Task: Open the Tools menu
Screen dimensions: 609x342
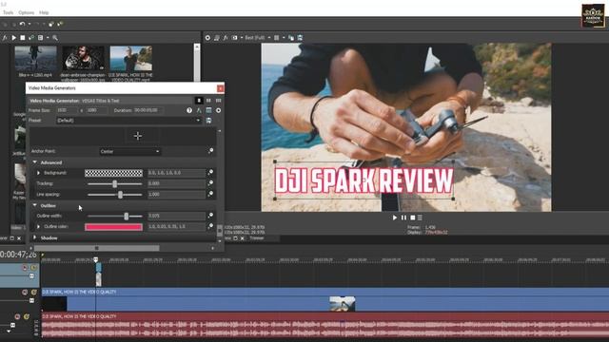Action: (x=8, y=12)
